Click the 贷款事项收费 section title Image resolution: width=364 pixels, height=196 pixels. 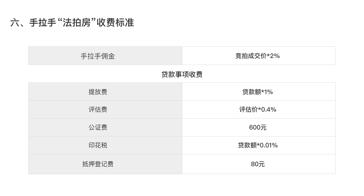click(182, 74)
